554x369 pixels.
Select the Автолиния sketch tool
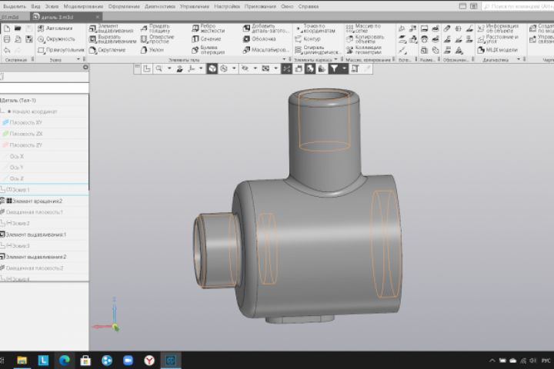pyautogui.click(x=55, y=28)
